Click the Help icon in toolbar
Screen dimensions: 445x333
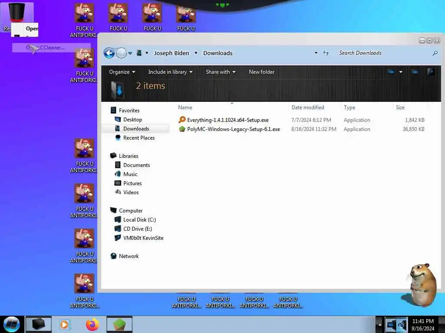431,72
